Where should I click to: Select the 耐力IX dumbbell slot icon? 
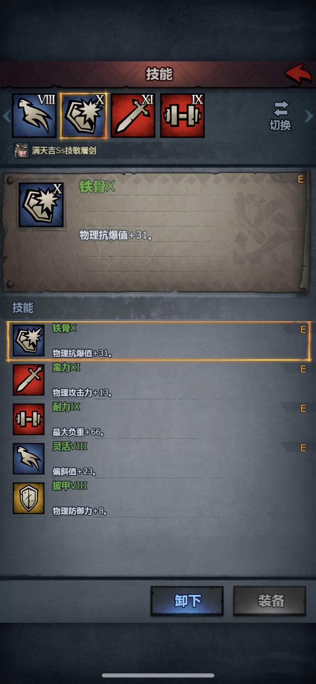tap(182, 115)
